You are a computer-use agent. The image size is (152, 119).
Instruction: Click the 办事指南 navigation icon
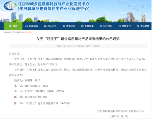82,26
